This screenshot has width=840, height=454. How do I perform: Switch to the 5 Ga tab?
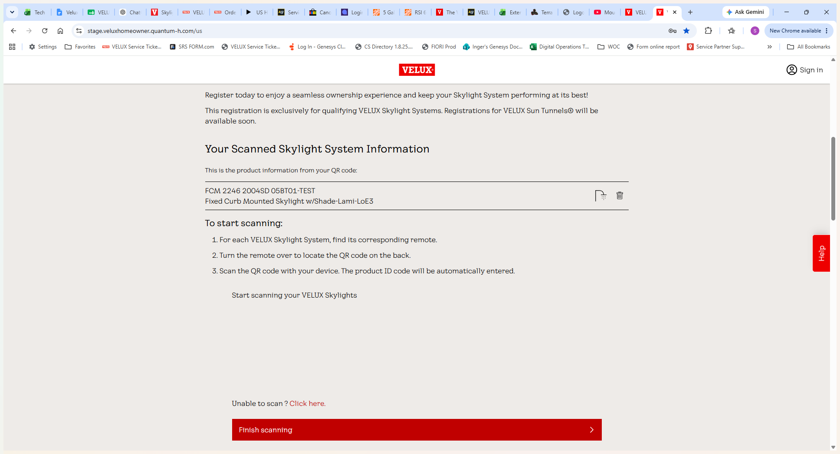[x=384, y=12]
